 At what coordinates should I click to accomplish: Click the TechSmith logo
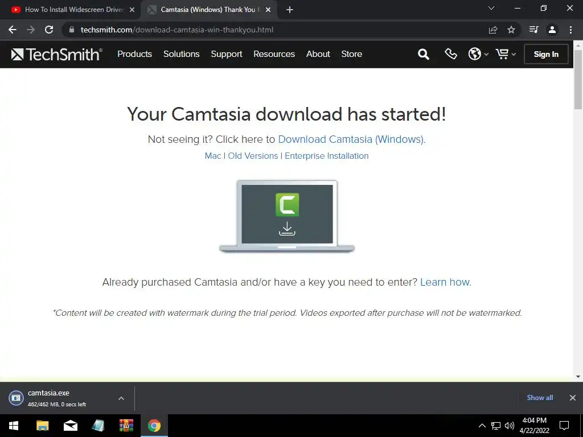56,54
